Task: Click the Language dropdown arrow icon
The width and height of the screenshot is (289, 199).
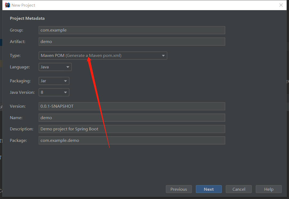Action: [x=68, y=67]
